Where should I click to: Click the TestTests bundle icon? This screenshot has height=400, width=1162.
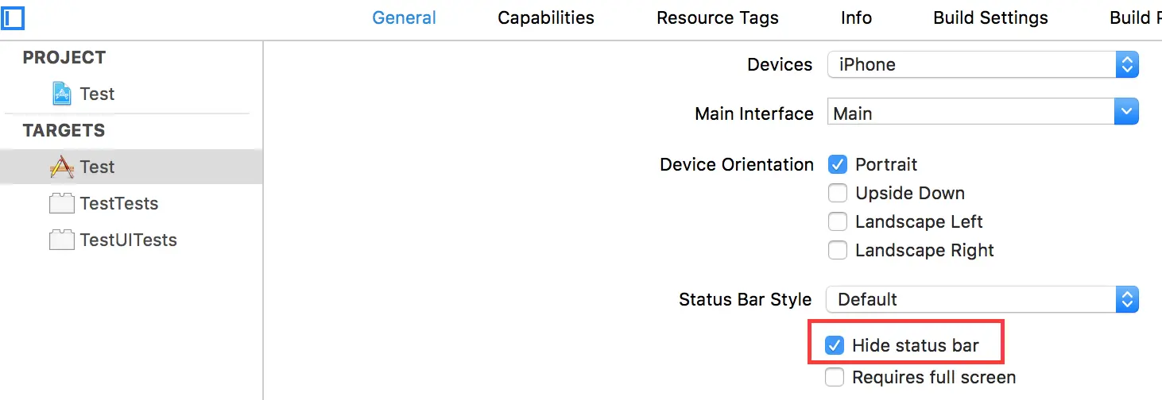[x=62, y=204]
